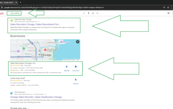Image resolution: width=173 pixels, height=109 pixels.
Task: Open Website for Inside Sales Staff
Action: [76, 81]
